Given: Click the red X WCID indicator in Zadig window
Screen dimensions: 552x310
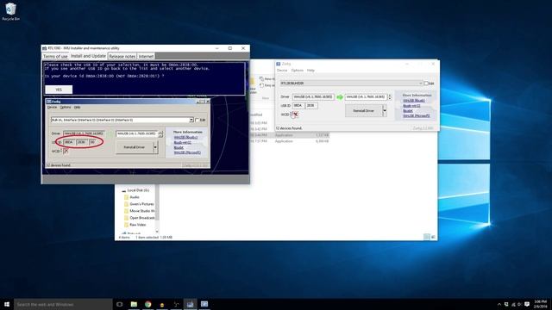Looking at the screenshot, I should coord(296,115).
